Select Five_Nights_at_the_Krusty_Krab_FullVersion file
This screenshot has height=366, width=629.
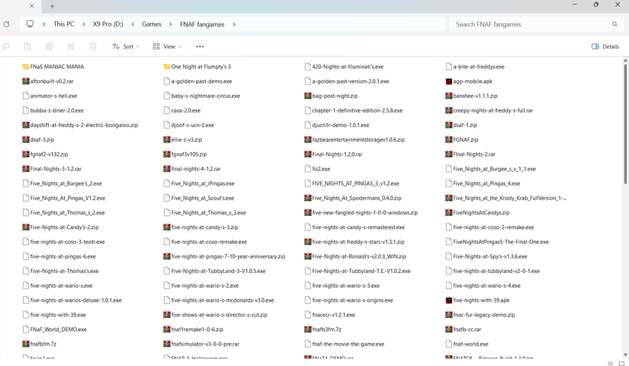pos(506,198)
